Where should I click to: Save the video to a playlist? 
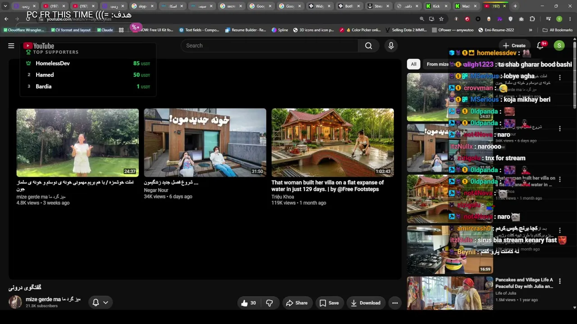point(329,303)
